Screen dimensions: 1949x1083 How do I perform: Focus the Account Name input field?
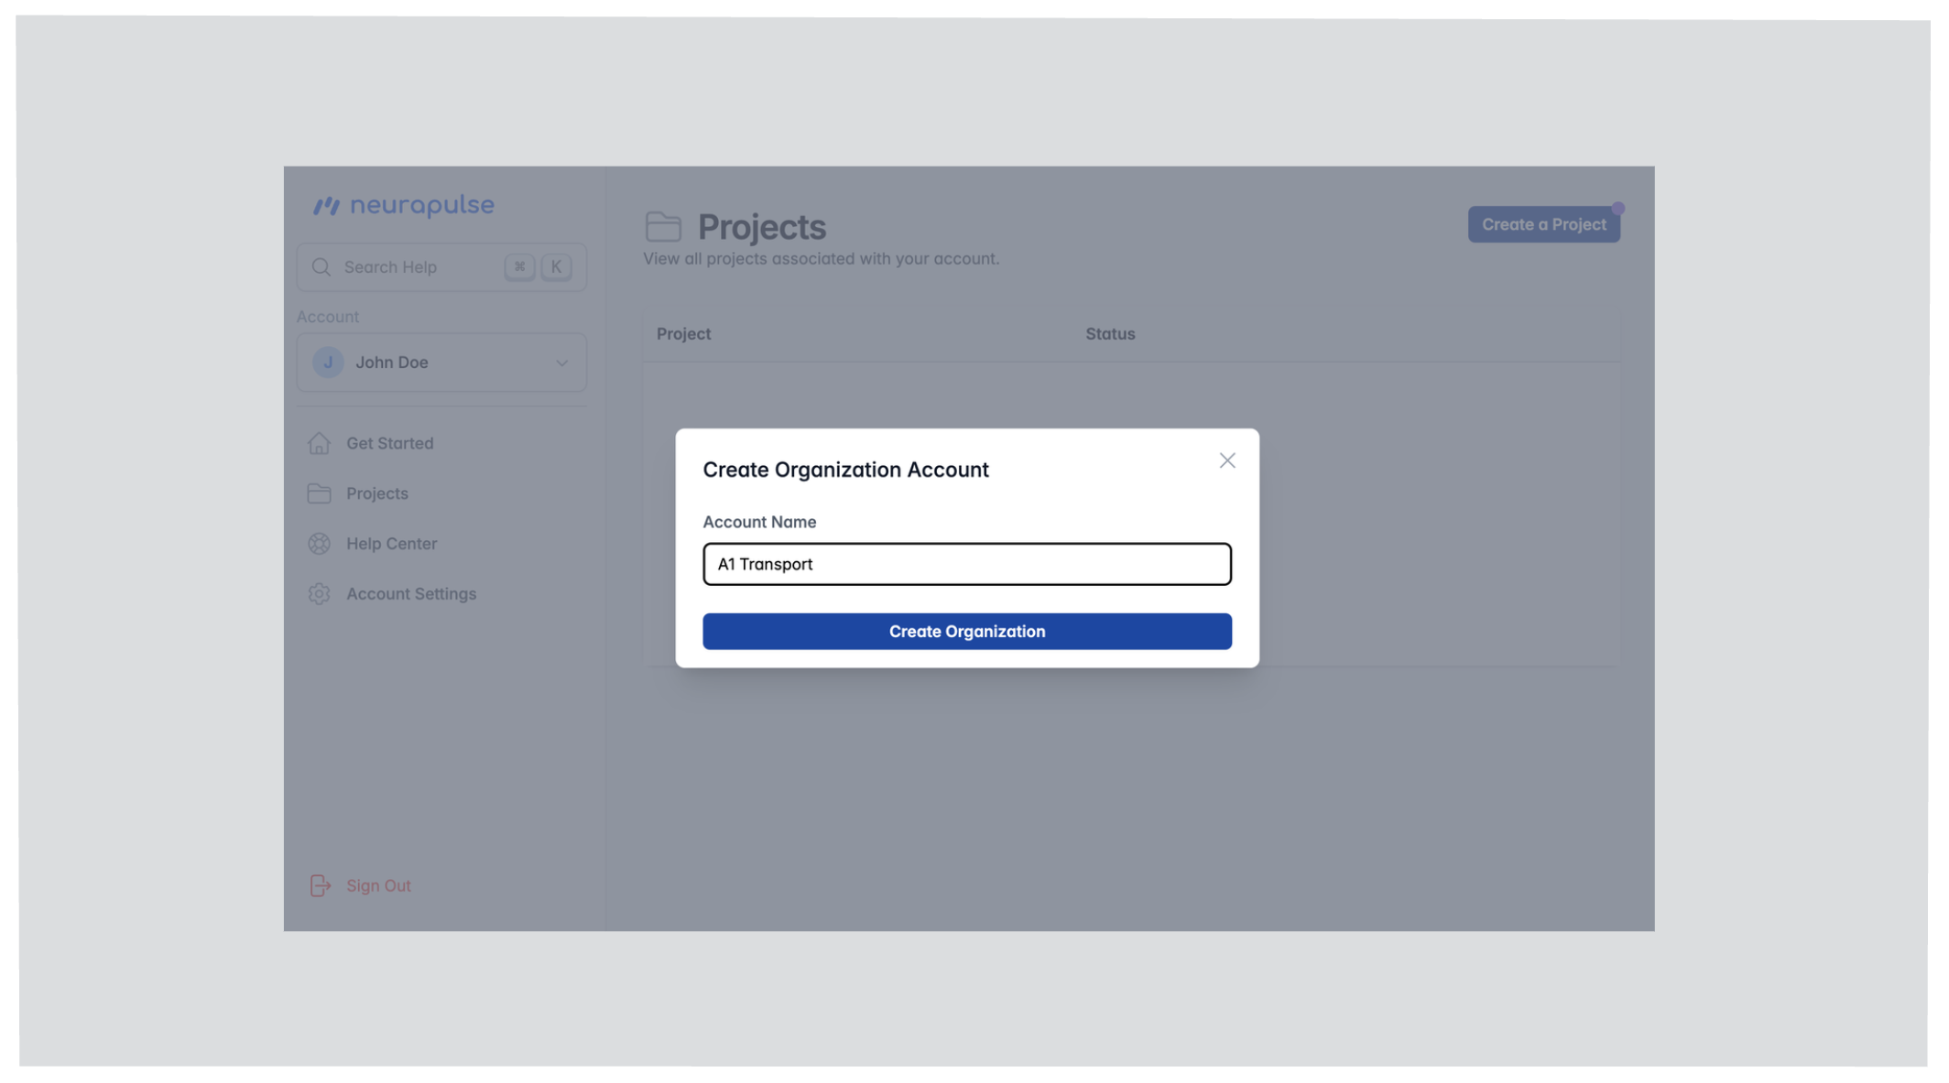[966, 564]
